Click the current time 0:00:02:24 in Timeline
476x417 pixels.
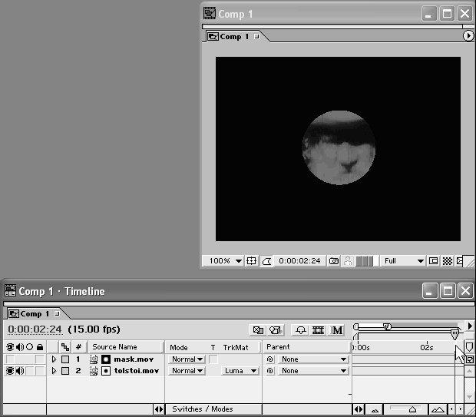click(x=35, y=329)
